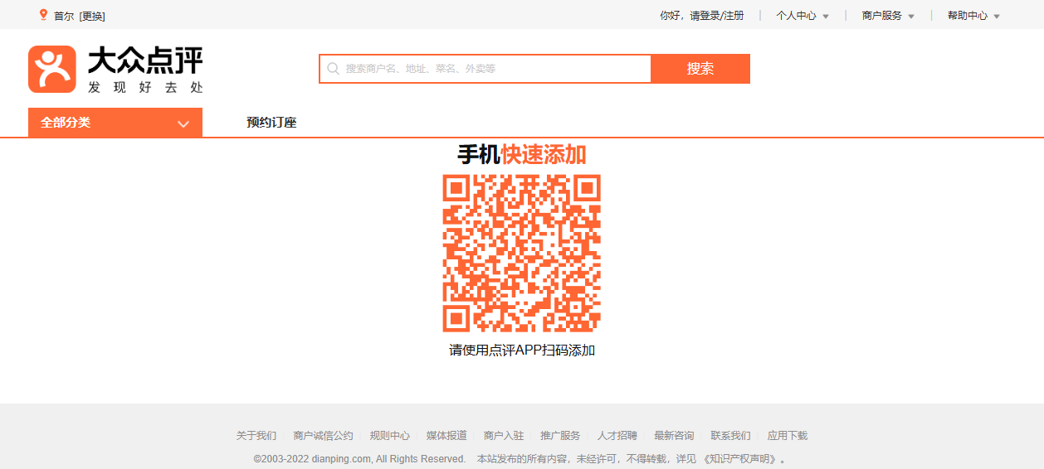
Task: Click the 发现好去处 slogan text
Action: click(145, 86)
